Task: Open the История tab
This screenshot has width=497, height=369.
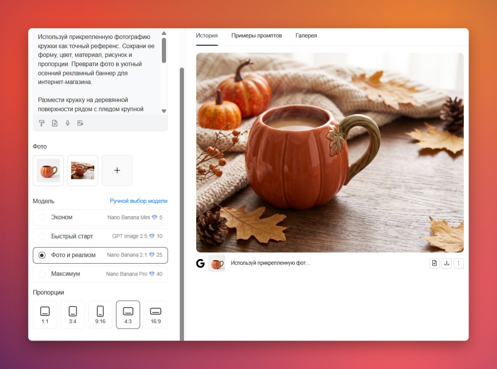Action: point(207,36)
